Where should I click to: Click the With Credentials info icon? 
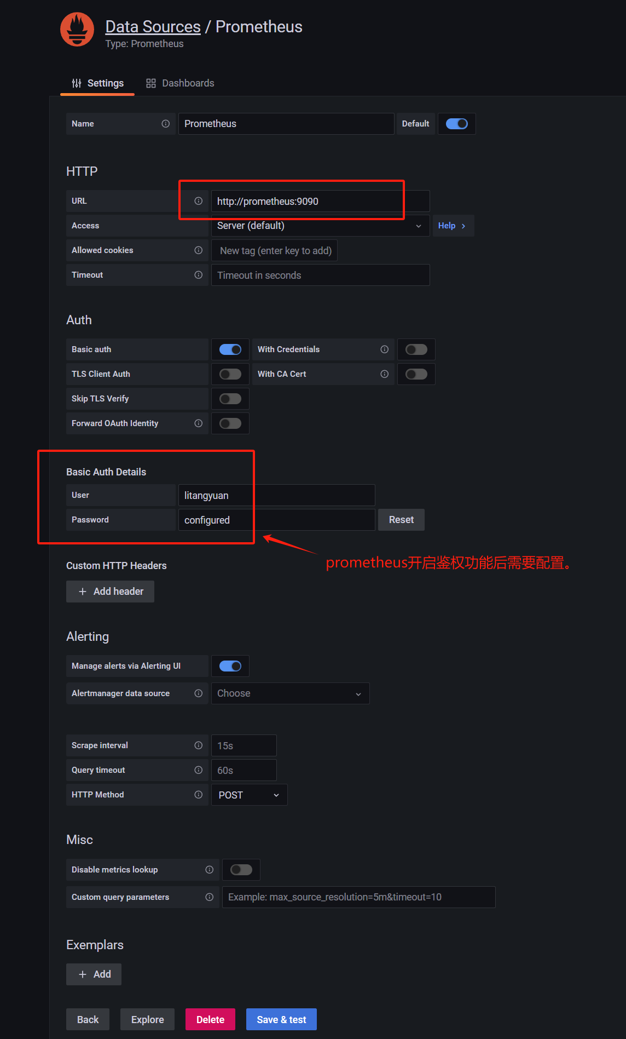coord(384,349)
